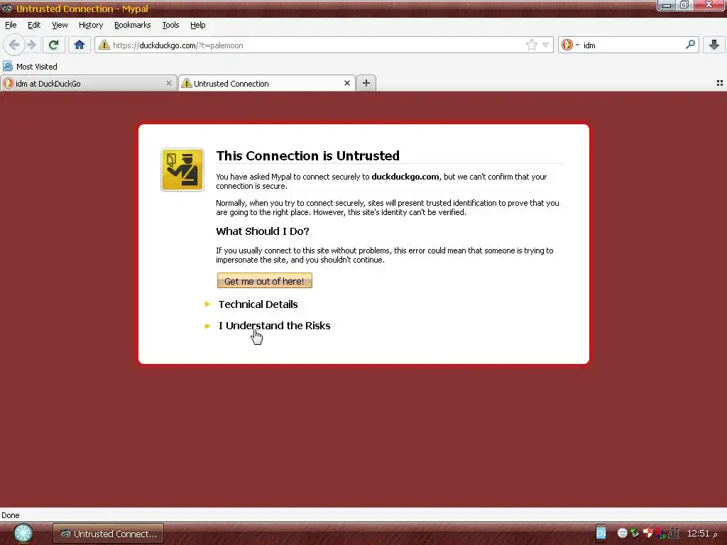Click the gray network computers tray icon

pos(674,534)
